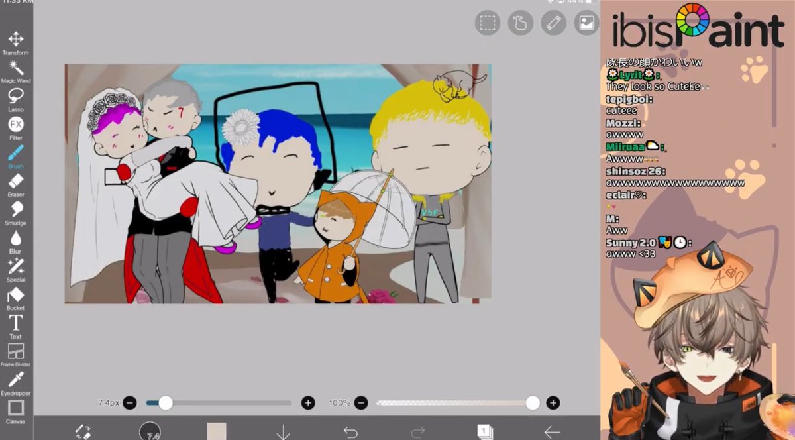Decrease opacity with minus button

[x=361, y=402]
